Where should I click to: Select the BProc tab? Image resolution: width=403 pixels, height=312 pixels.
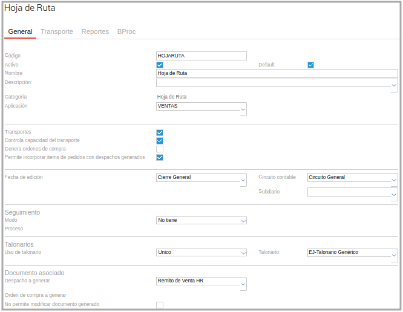pyautogui.click(x=126, y=31)
